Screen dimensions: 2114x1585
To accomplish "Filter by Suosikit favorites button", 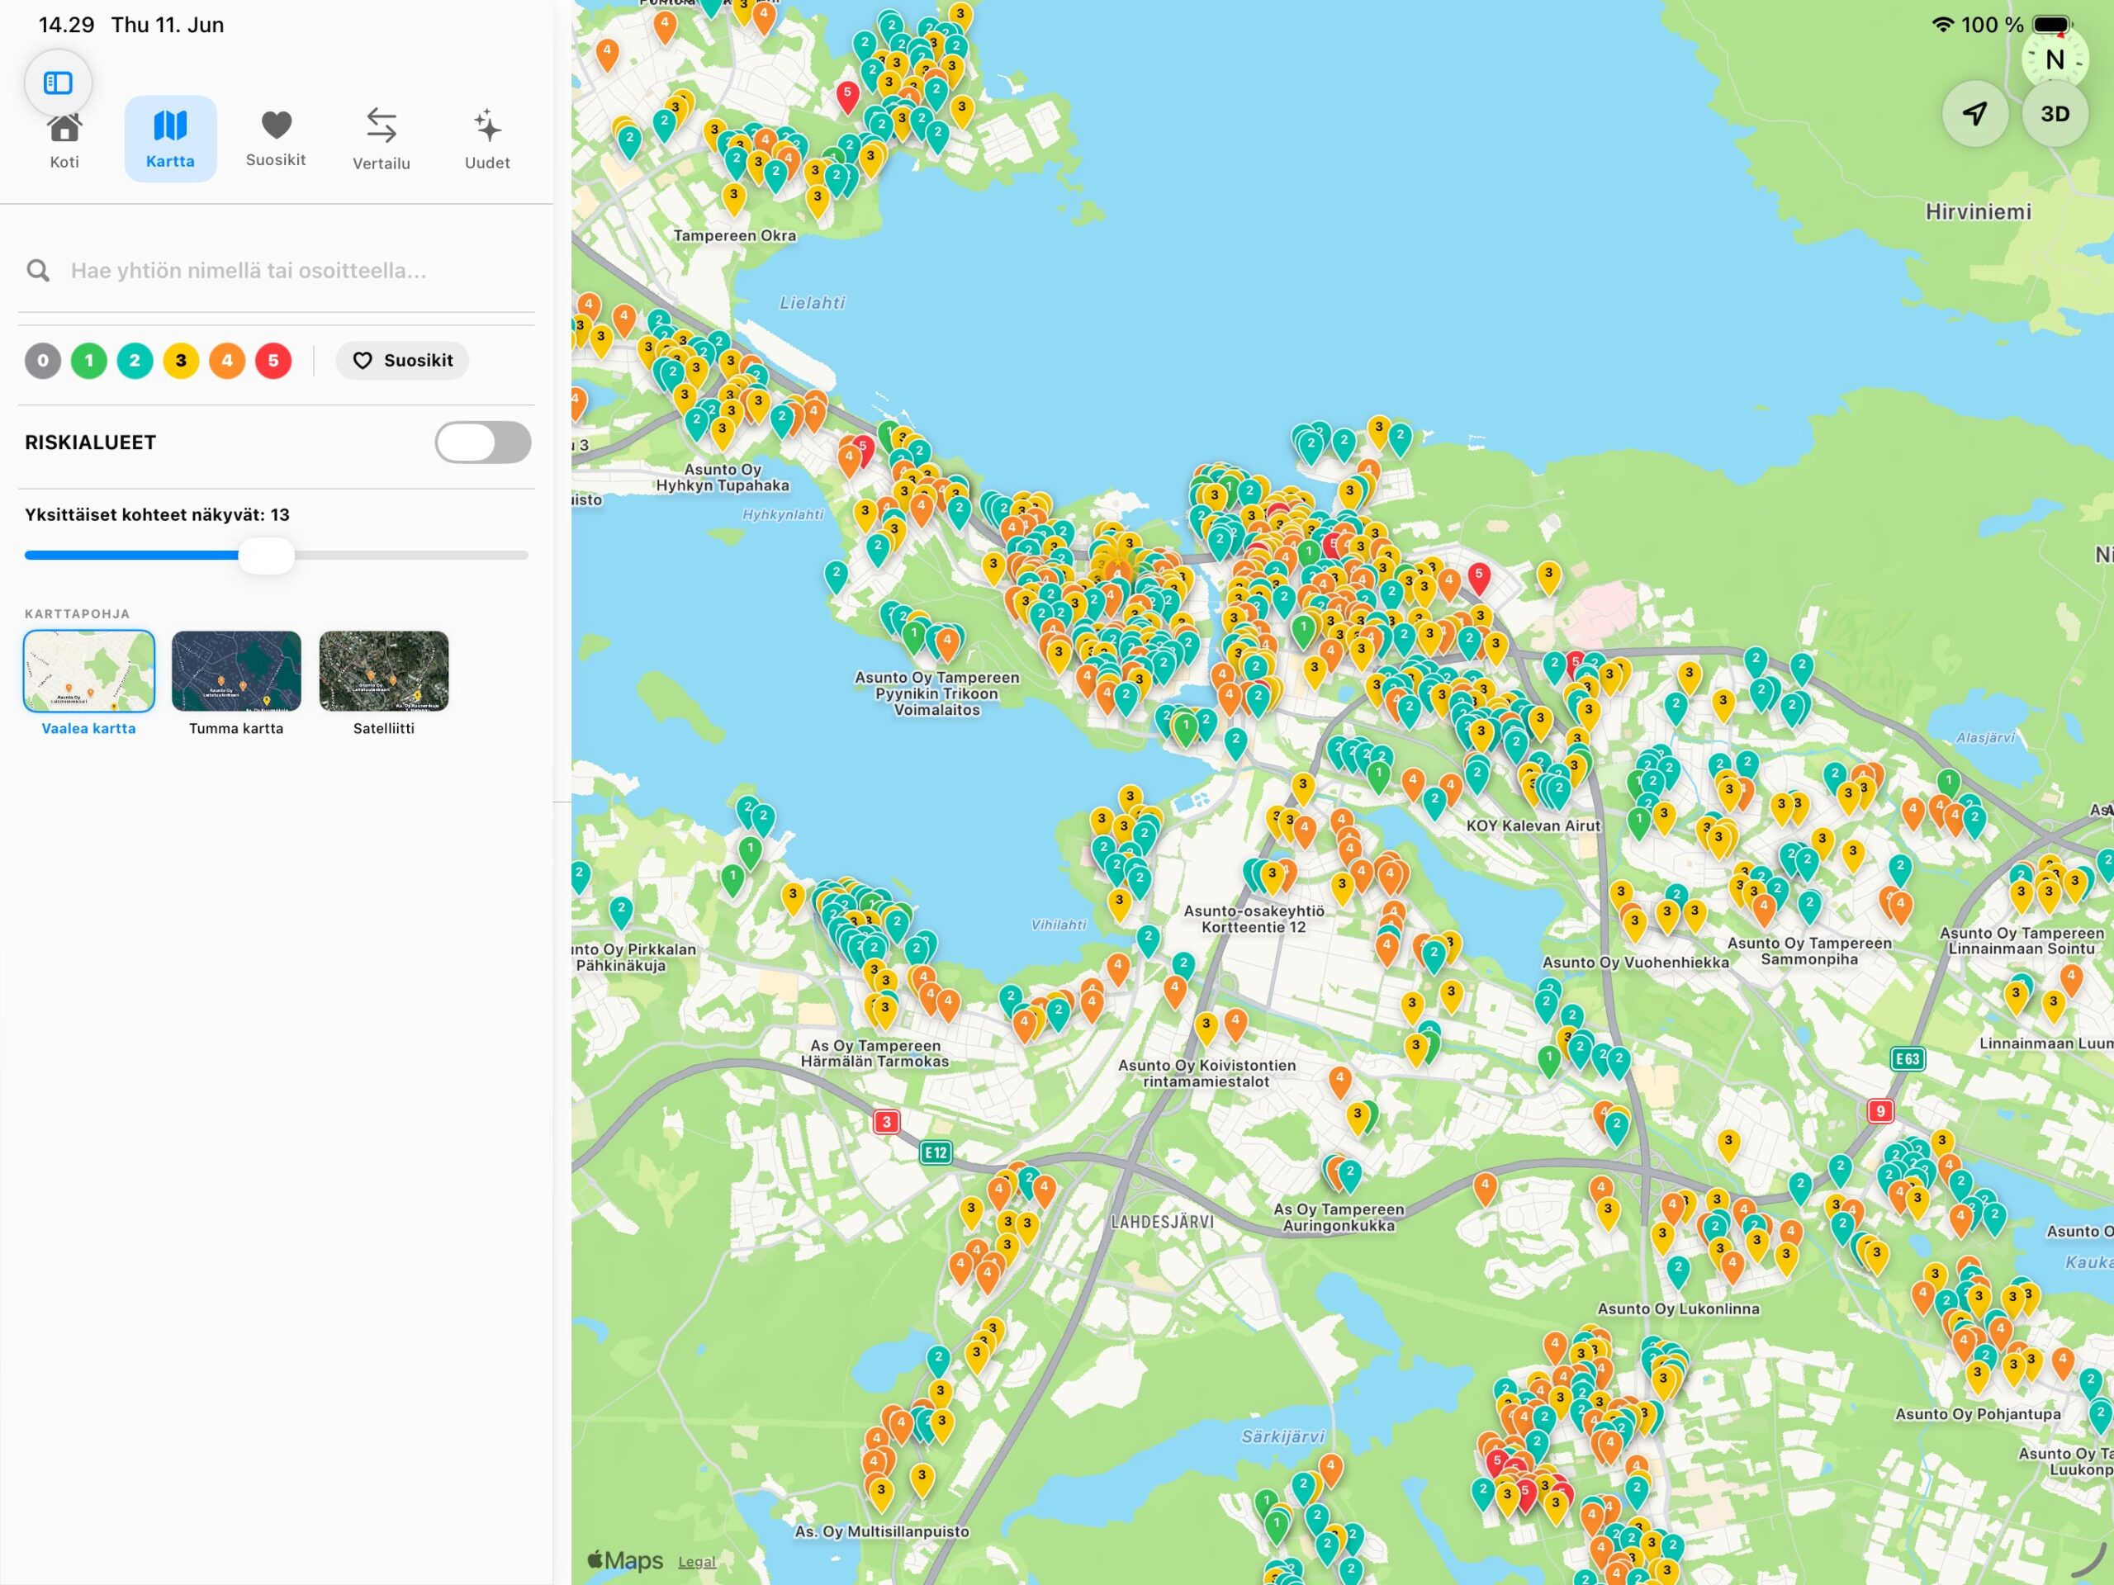I will (x=402, y=361).
